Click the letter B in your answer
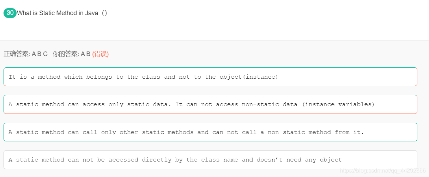The width and height of the screenshot is (429, 177). tap(88, 54)
